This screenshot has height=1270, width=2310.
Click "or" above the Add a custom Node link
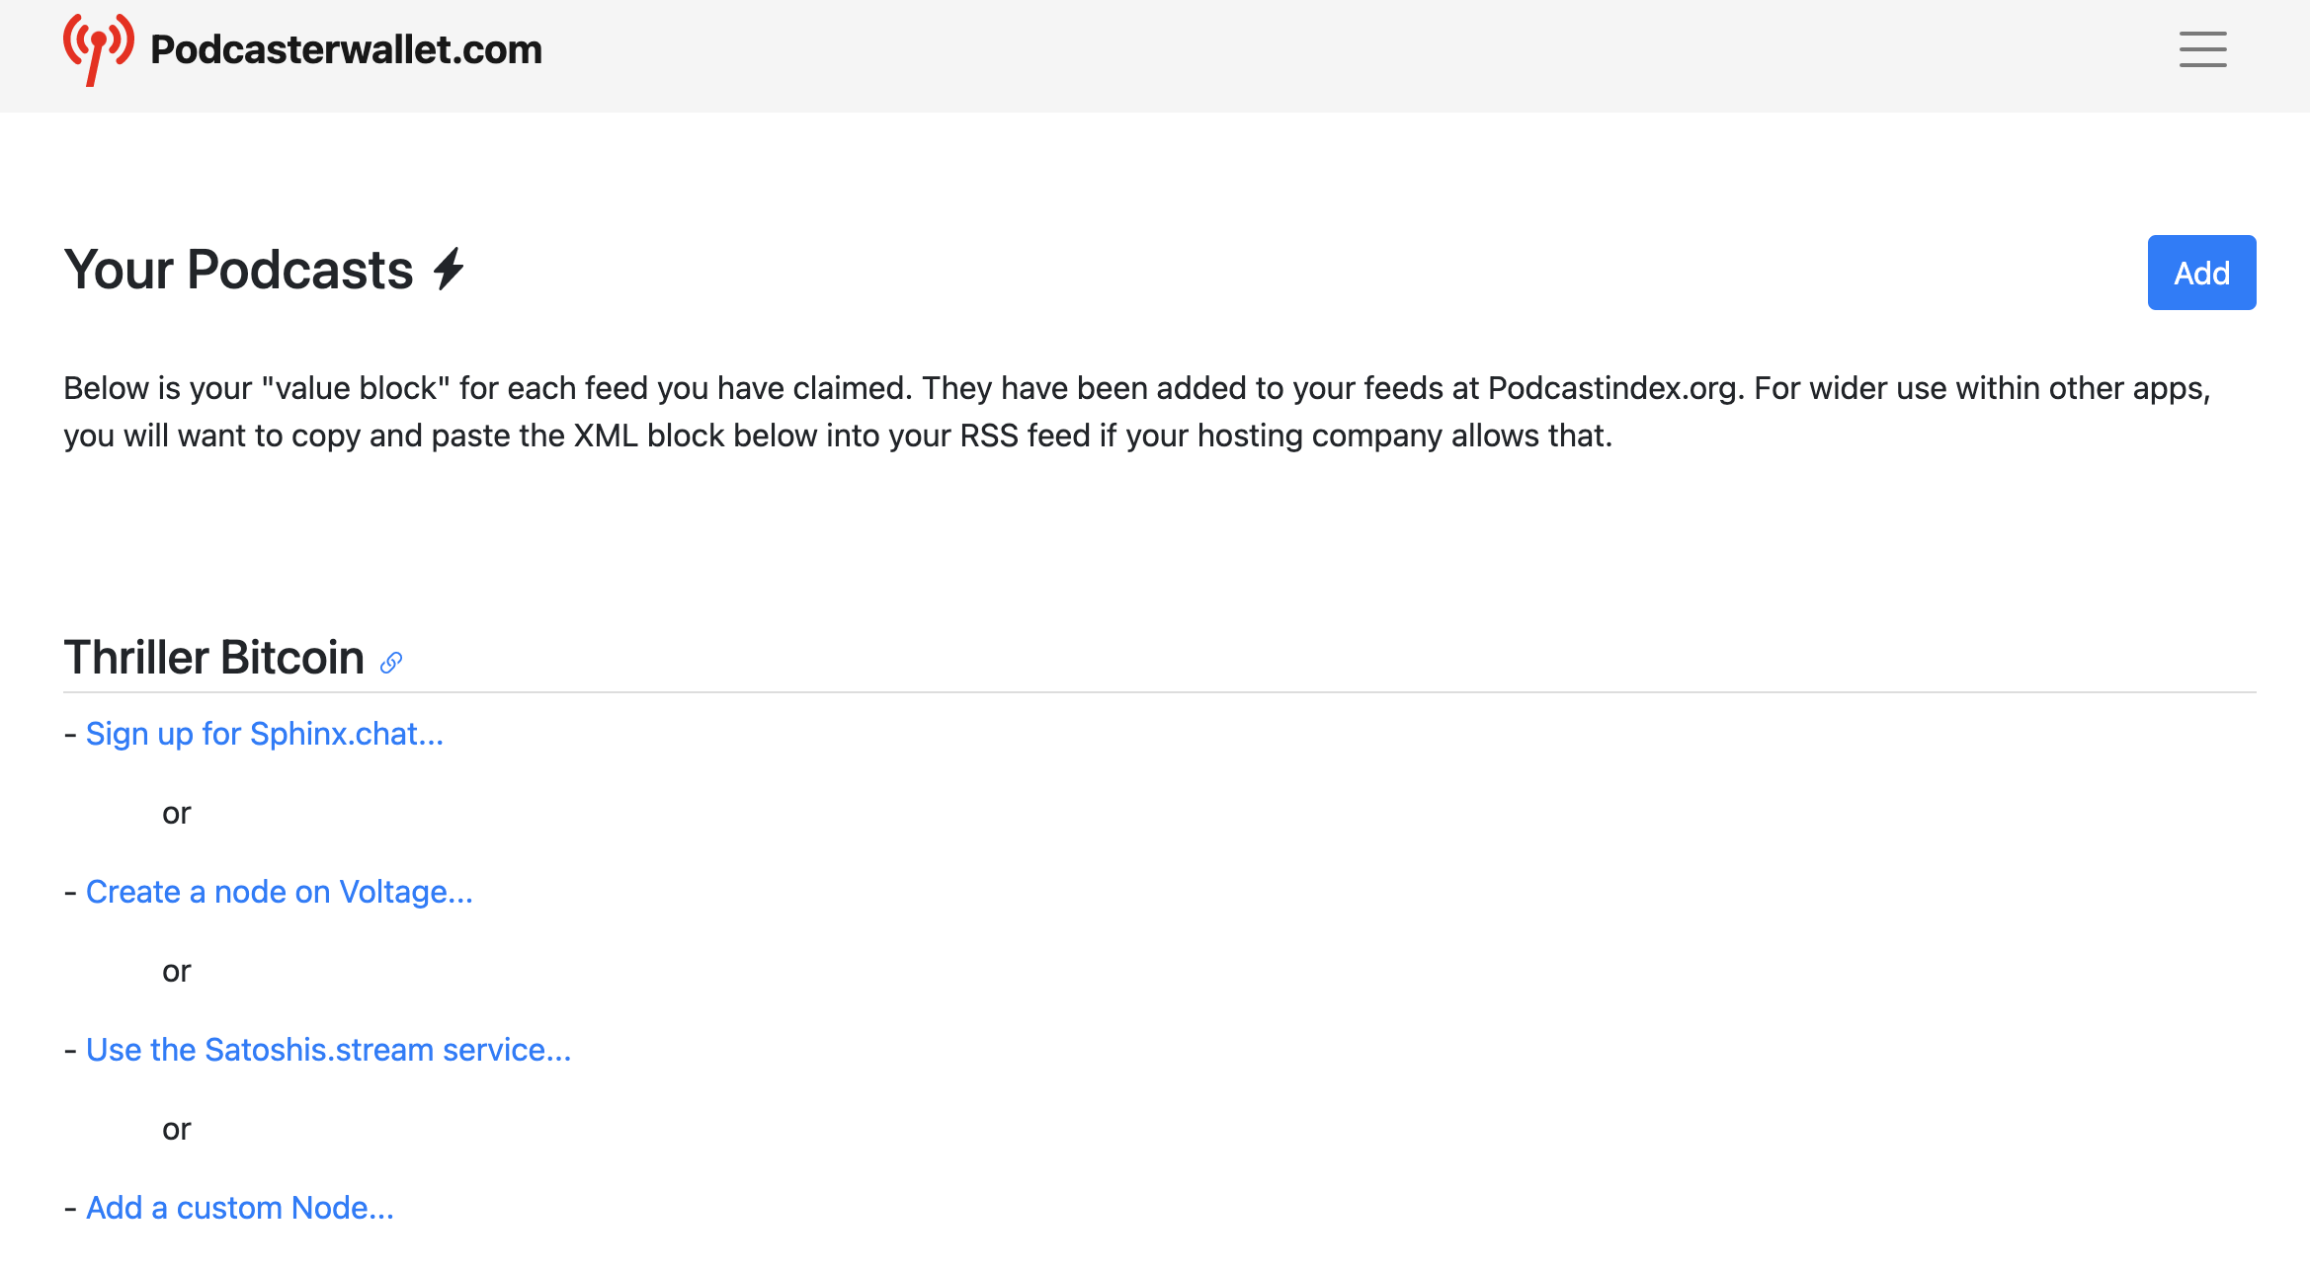click(x=177, y=1129)
